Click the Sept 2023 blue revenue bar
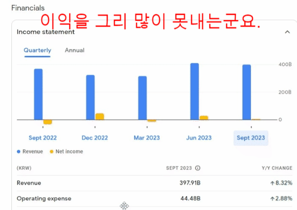The height and width of the screenshot is (210, 297). tap(247, 92)
